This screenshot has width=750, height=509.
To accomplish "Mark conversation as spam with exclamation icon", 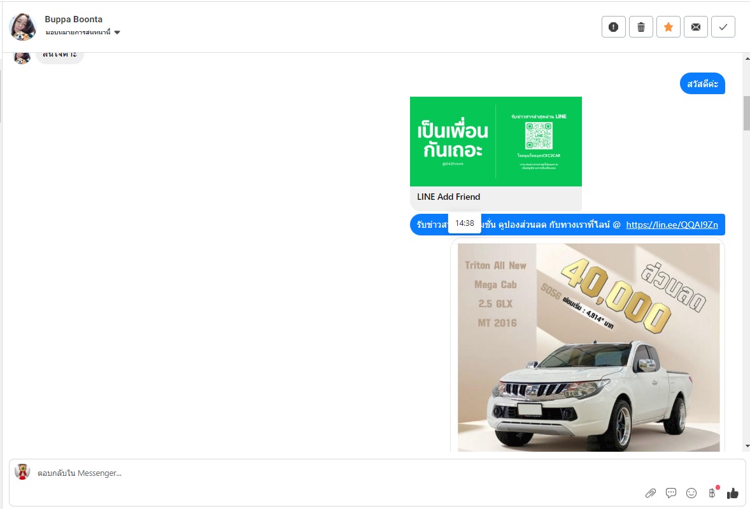I will click(613, 27).
